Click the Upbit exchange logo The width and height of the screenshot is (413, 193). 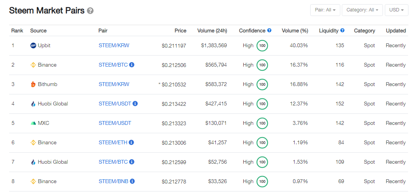pyautogui.click(x=33, y=46)
